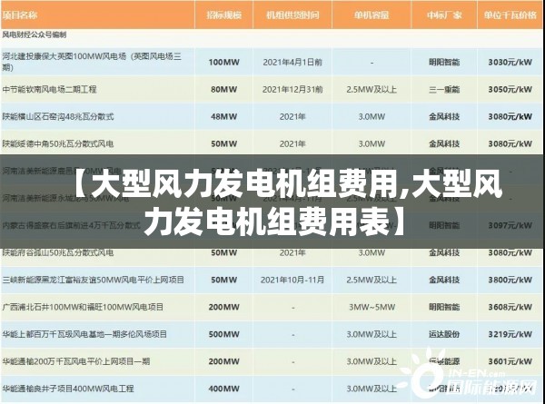Select the 三峡新能源黑龙江富裕友谊50MW project name
Screen dimensions: 545x404
click(x=94, y=280)
